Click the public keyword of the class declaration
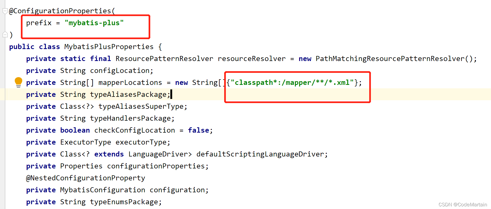 [22, 47]
